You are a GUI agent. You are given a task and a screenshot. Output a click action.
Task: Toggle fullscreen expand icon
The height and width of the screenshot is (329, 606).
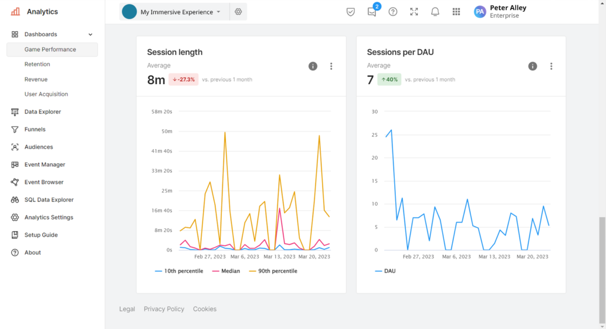click(414, 12)
